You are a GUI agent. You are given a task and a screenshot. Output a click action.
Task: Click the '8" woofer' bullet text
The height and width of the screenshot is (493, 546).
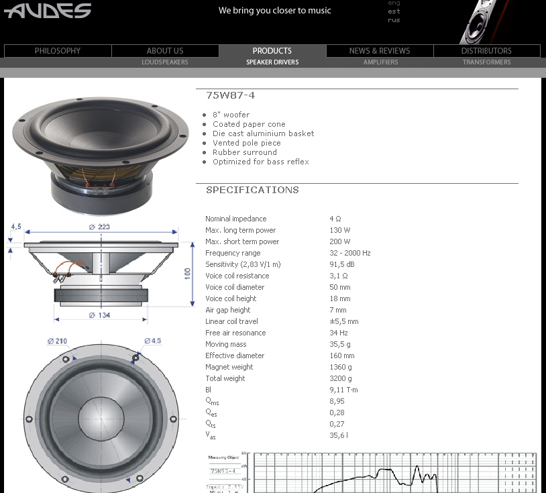coord(231,115)
